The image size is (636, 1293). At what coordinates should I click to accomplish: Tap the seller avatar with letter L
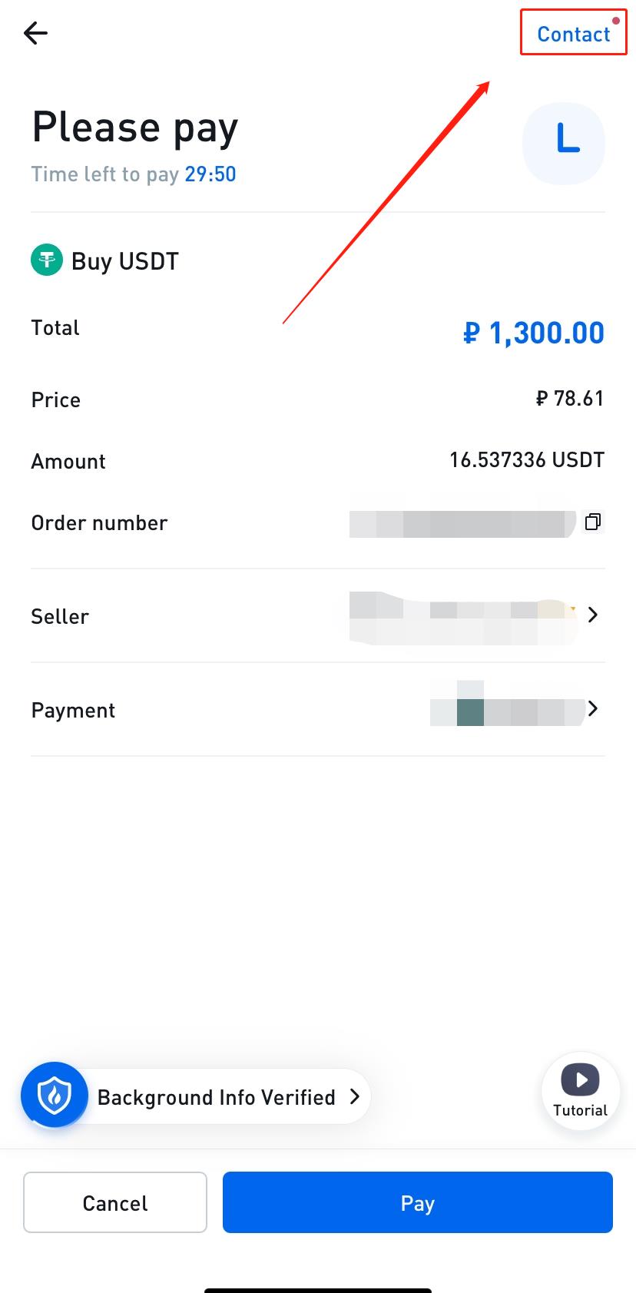564,144
